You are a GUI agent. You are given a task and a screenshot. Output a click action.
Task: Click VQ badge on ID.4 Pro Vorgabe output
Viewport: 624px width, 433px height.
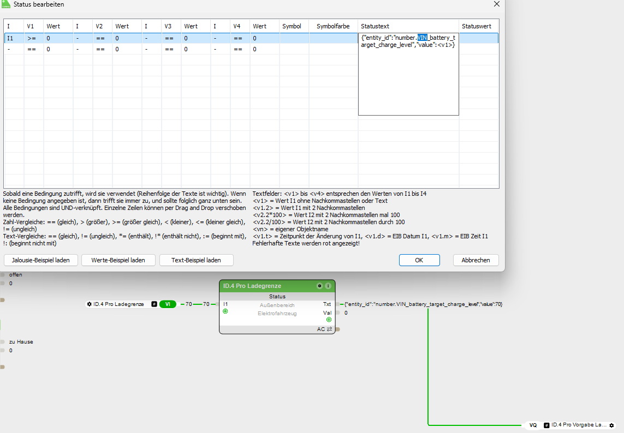pos(533,425)
